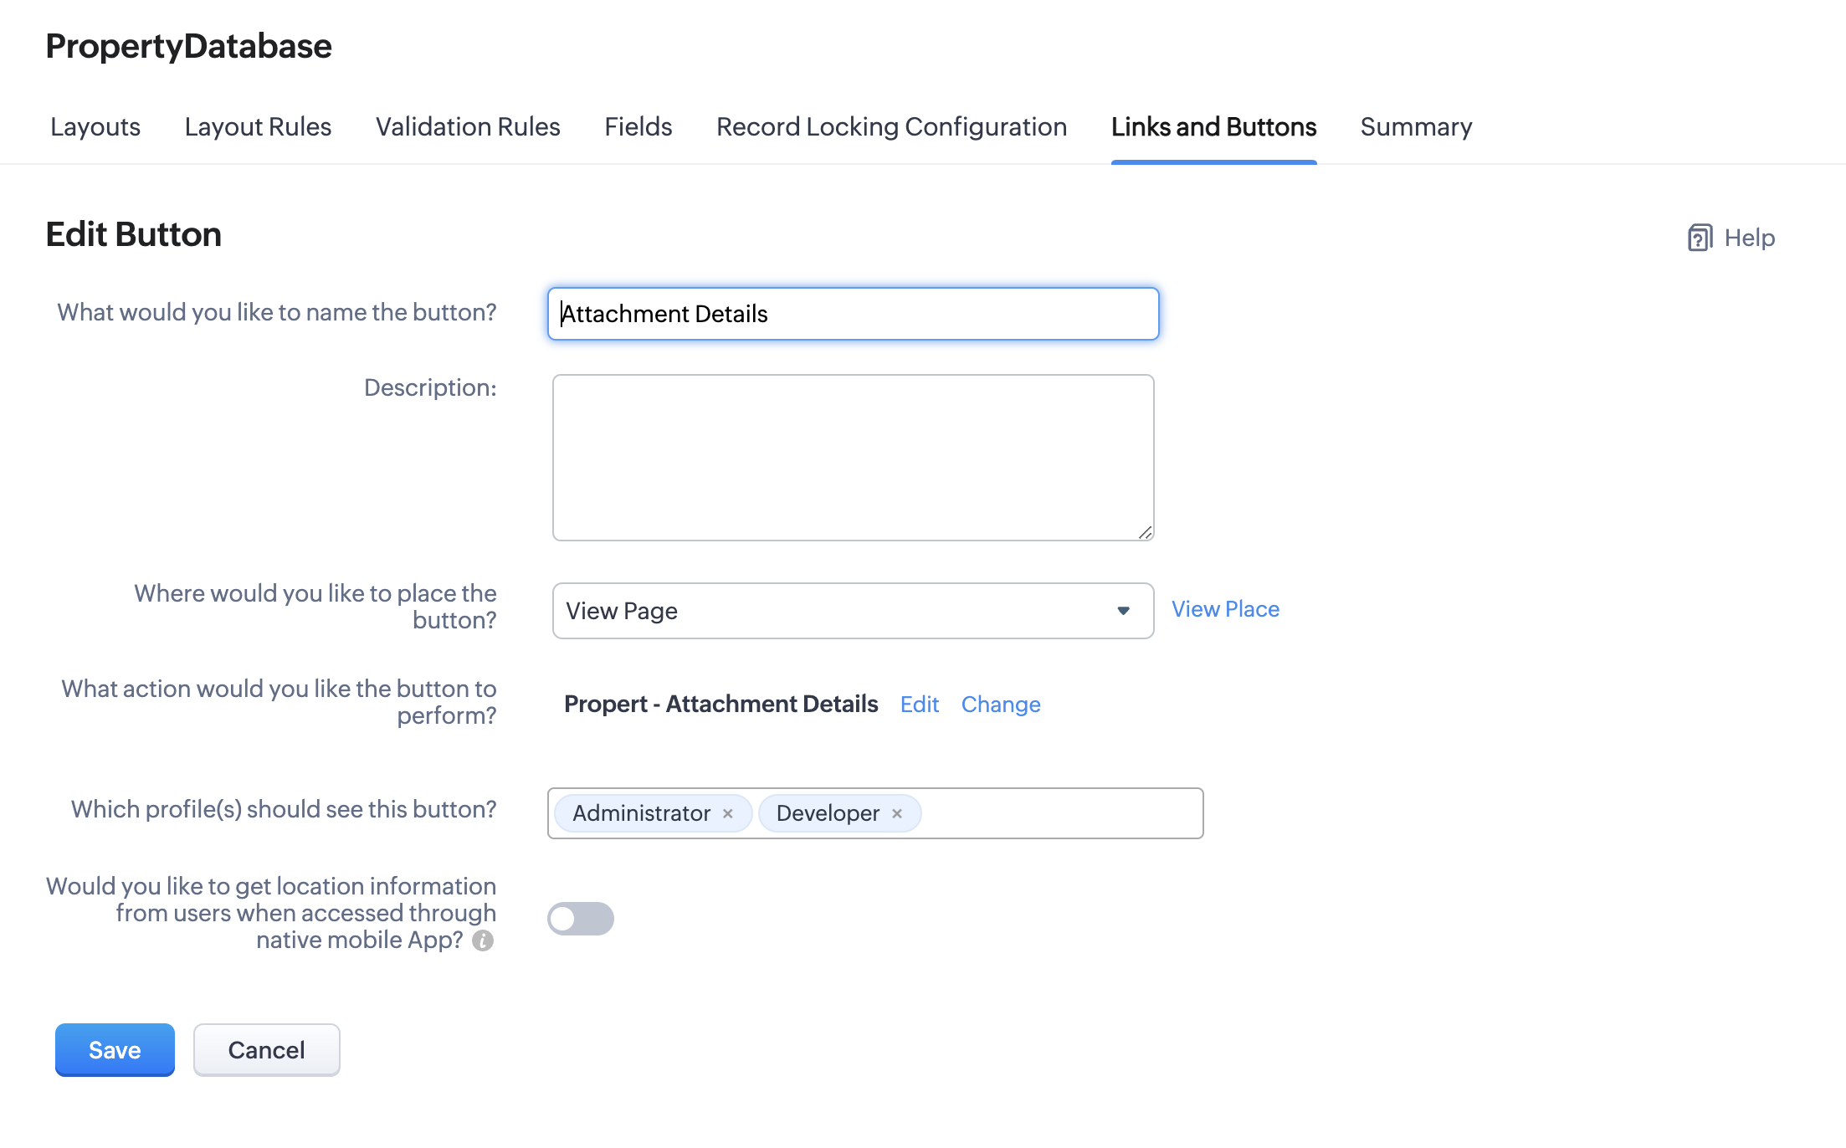Viewport: 1846px width, 1148px height.
Task: Toggle the location information switch
Action: (x=580, y=919)
